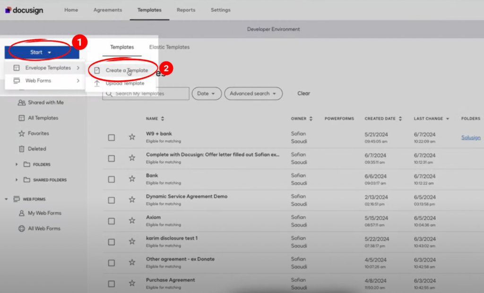Sort by NAME column
484x293 pixels.
(155, 119)
